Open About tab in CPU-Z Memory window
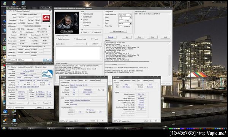The width and height of the screenshot is (228, 137). point(151,81)
